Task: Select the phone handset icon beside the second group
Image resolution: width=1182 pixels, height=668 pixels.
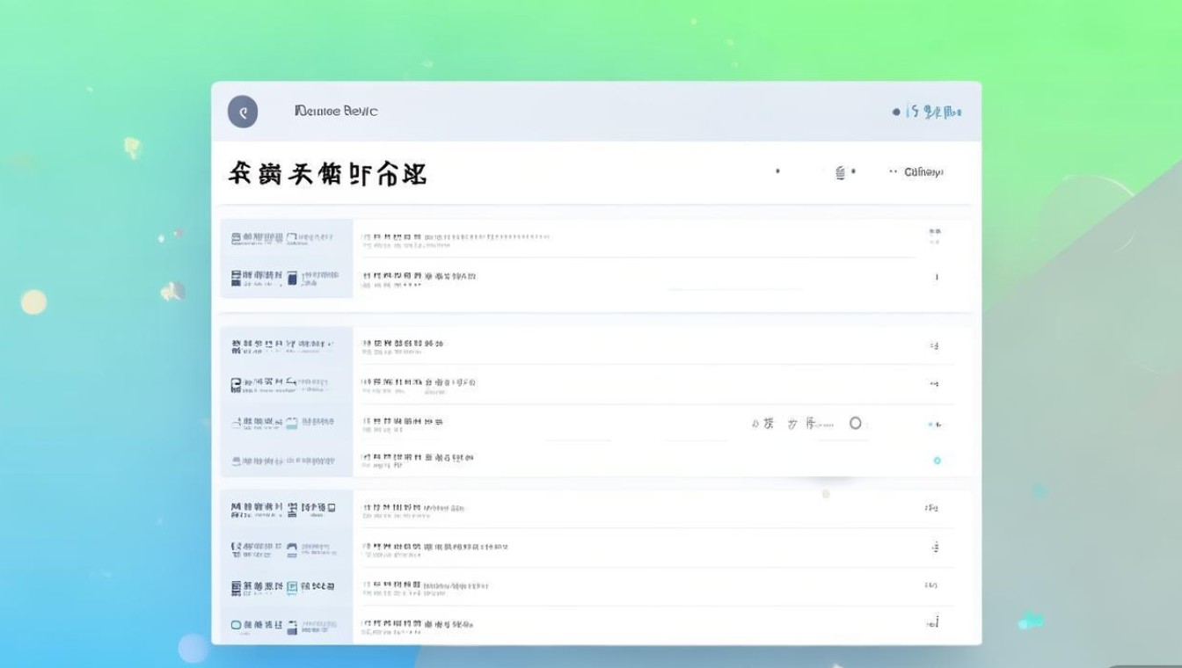Action: pos(291,381)
